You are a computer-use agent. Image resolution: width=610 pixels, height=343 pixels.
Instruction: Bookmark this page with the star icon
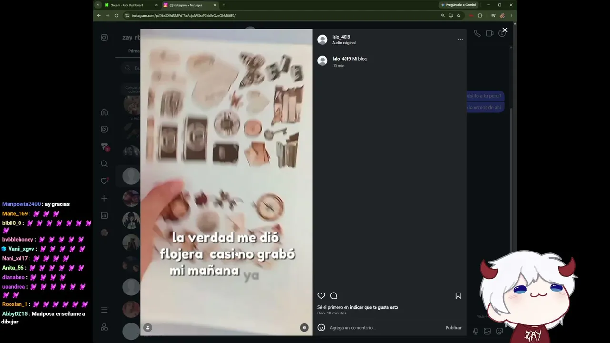459,16
